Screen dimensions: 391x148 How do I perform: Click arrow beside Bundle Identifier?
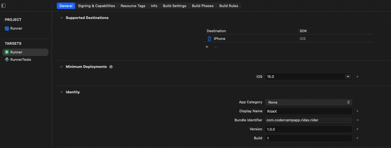pyautogui.click(x=357, y=120)
